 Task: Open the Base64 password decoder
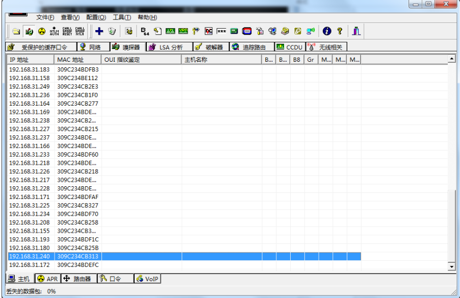coord(145,31)
